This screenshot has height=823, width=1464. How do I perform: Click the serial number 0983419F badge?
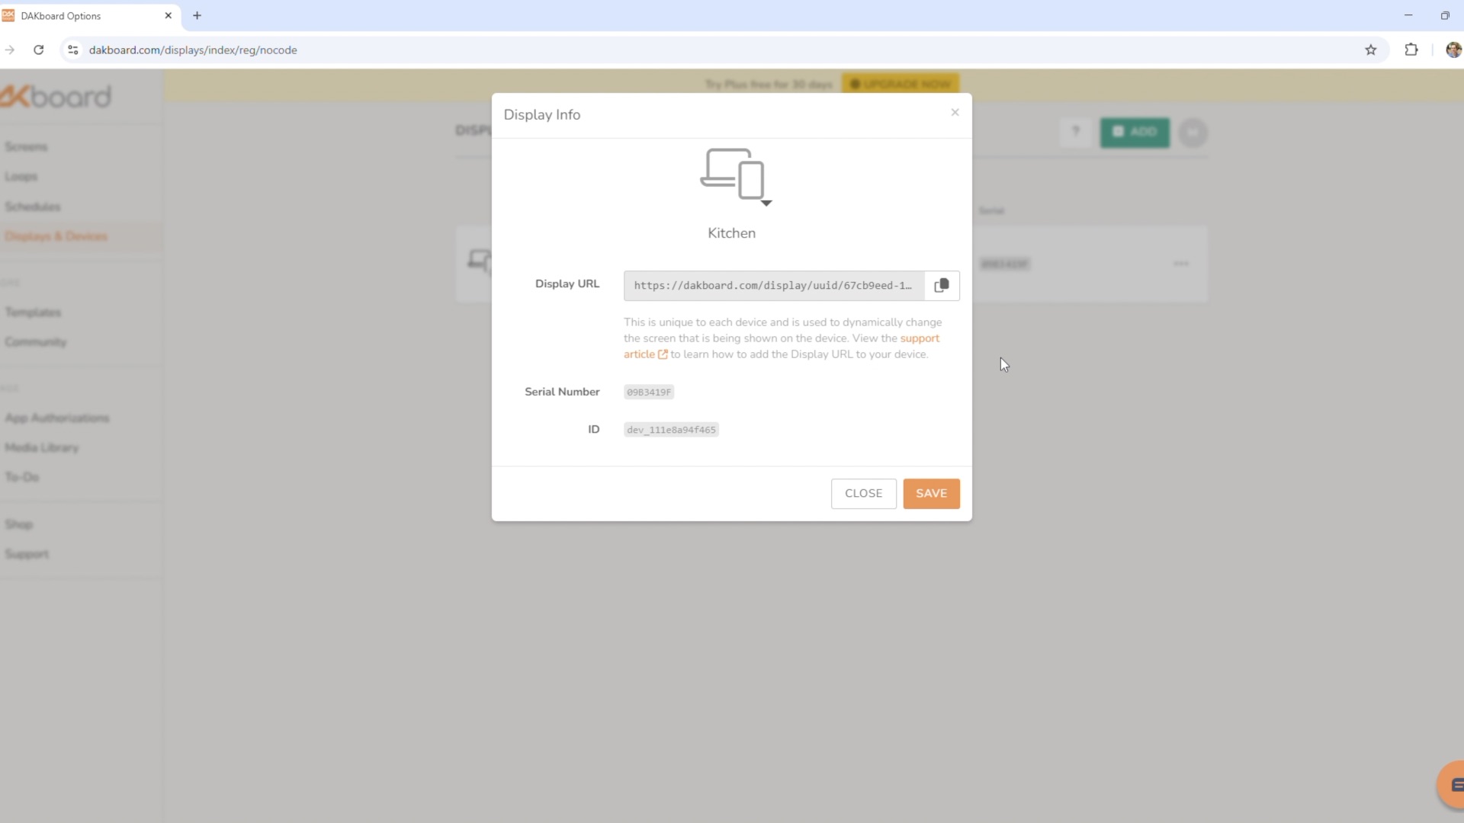pyautogui.click(x=649, y=392)
